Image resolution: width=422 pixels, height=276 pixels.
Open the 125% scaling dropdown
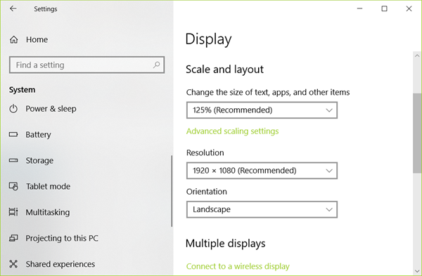click(x=262, y=110)
